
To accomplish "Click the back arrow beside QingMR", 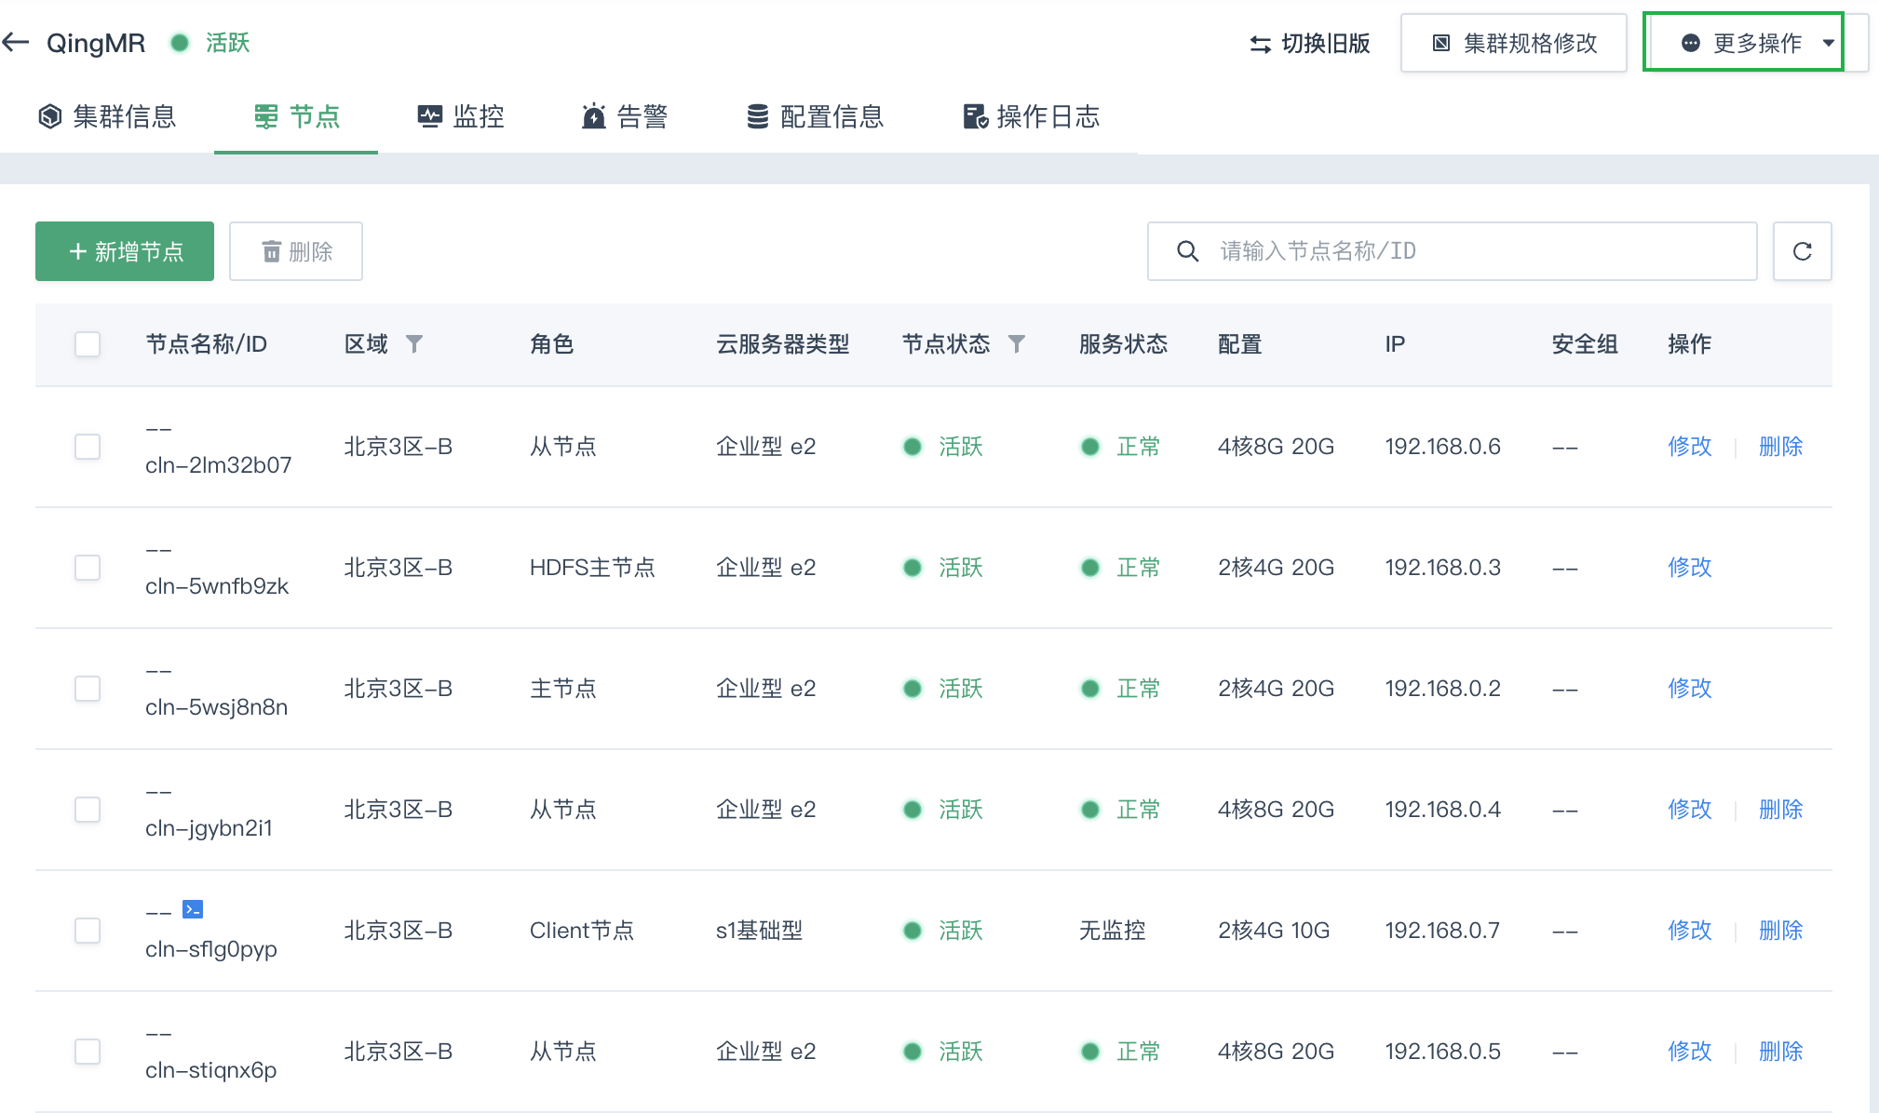I will [x=16, y=42].
